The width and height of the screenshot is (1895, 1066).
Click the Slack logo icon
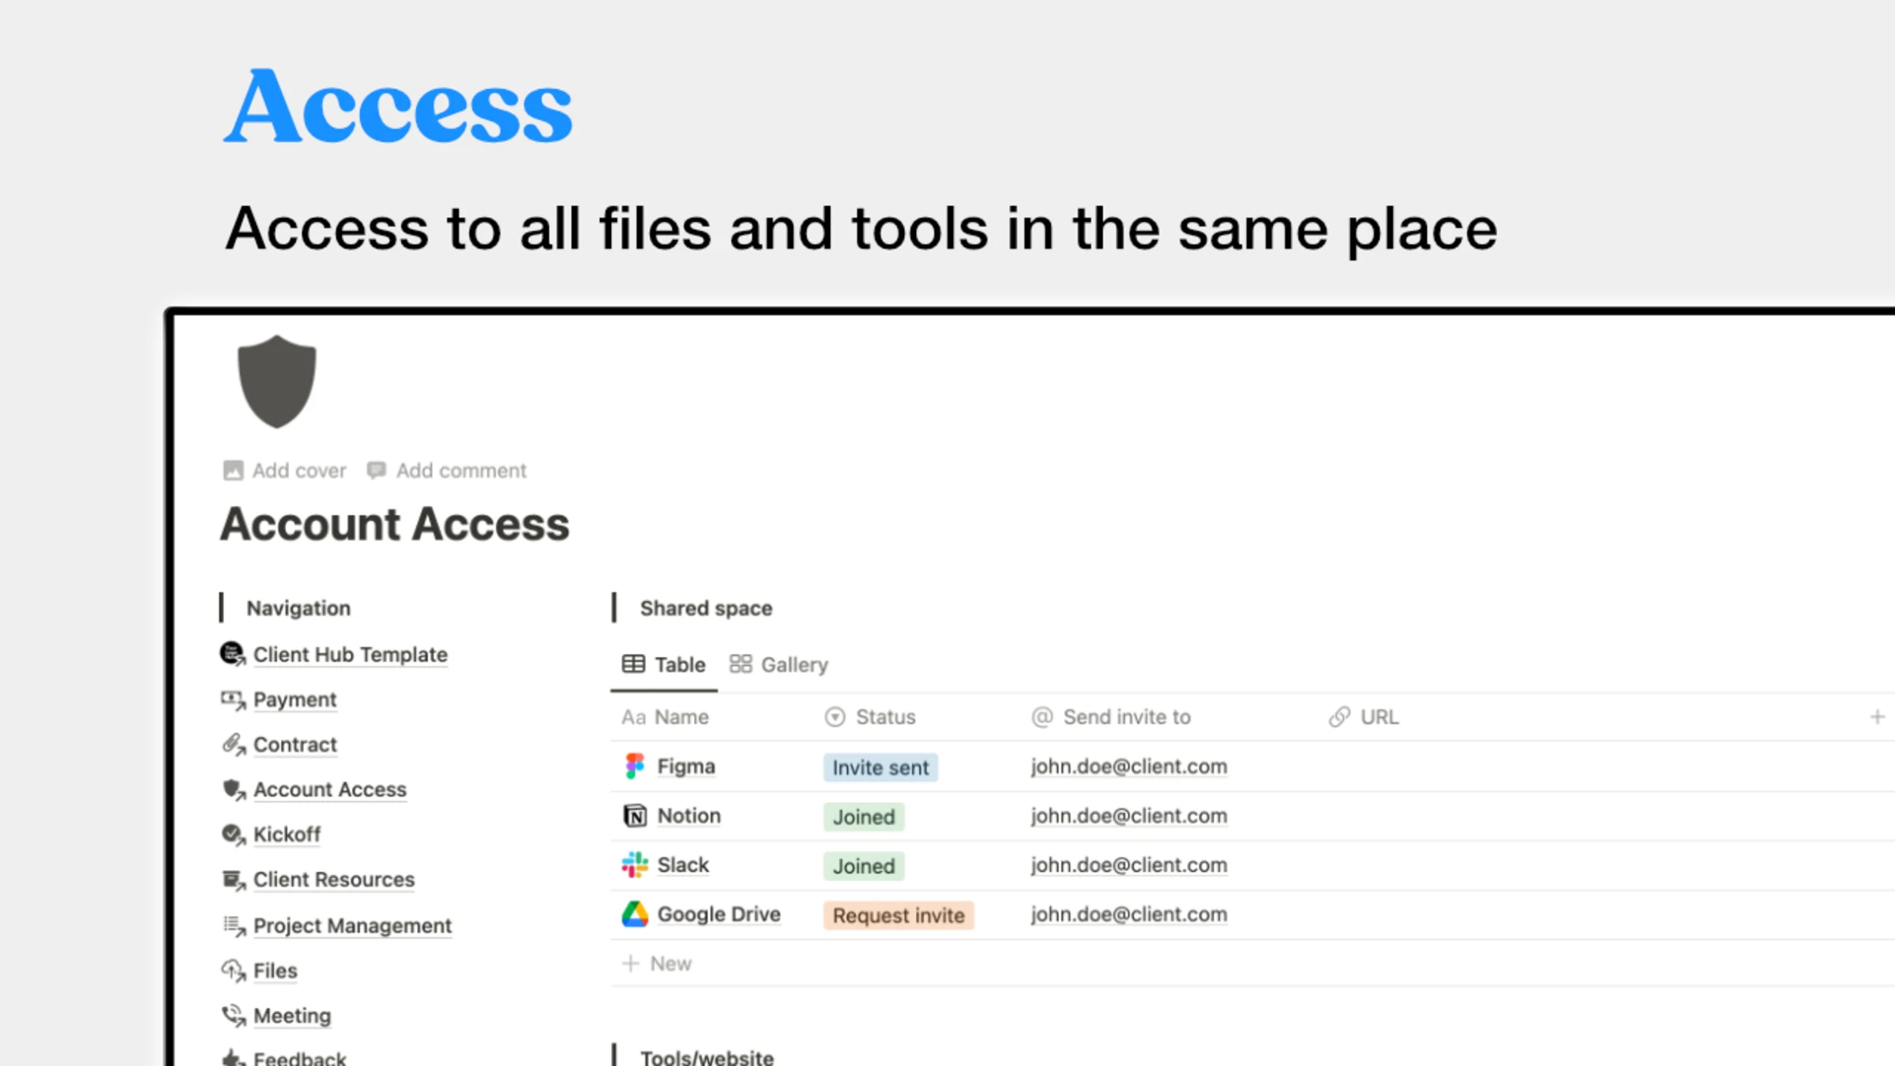634,865
